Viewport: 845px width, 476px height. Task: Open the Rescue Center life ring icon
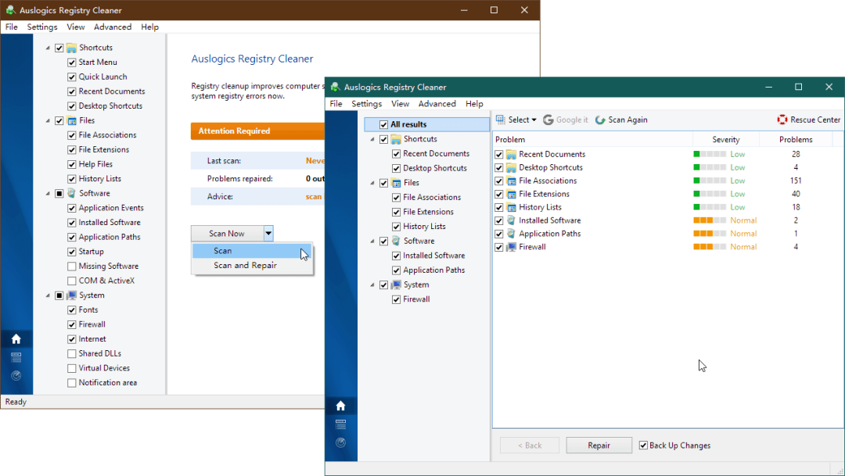[x=782, y=120]
